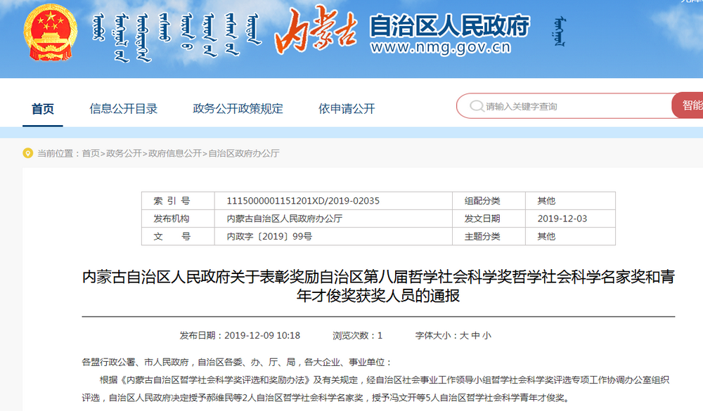Image resolution: width=703 pixels, height=411 pixels.
Task: Switch to the 信息公开目录 tab
Action: pos(123,108)
